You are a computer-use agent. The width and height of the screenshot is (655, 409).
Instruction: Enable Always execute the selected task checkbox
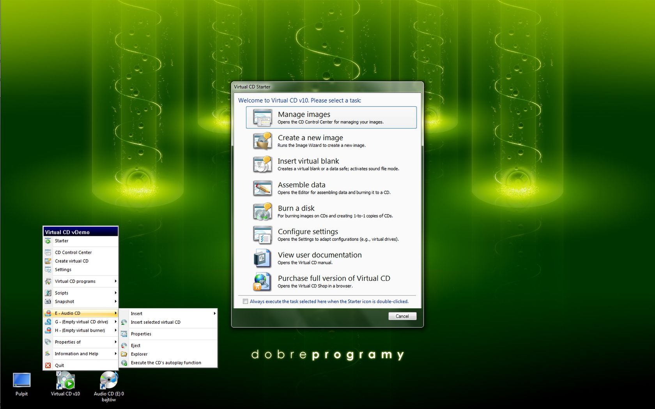click(245, 301)
